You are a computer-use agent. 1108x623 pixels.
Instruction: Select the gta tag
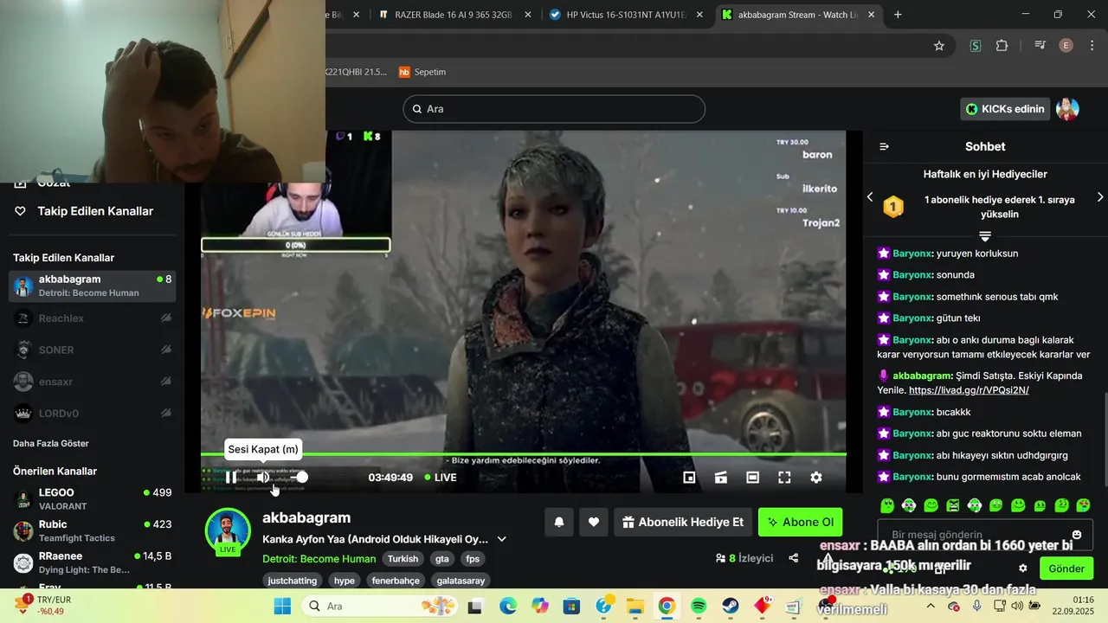442,559
